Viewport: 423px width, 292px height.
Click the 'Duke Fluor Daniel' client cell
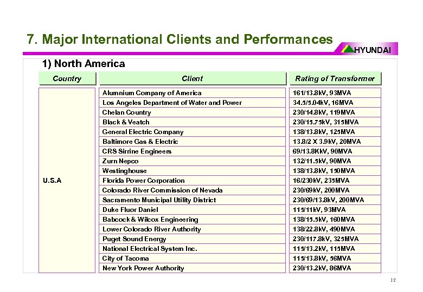coord(192,209)
